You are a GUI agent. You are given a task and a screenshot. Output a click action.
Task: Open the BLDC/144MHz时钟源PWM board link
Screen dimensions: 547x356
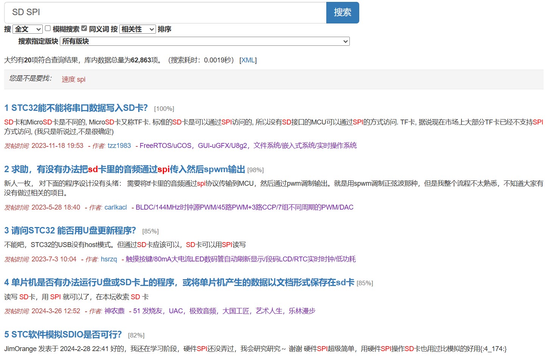point(245,207)
